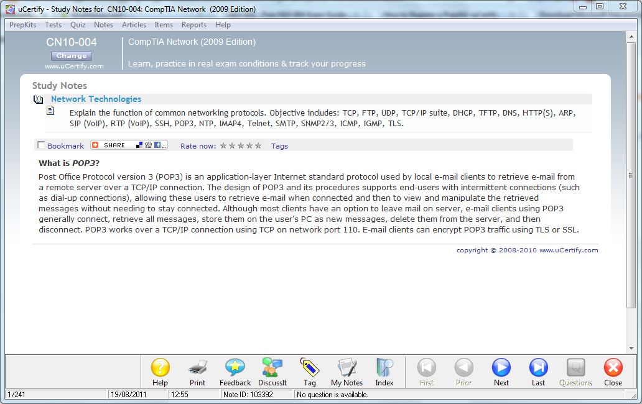Viewport: 642px width, 404px height.
Task: Click the Study Notes heading
Action: (x=60, y=86)
